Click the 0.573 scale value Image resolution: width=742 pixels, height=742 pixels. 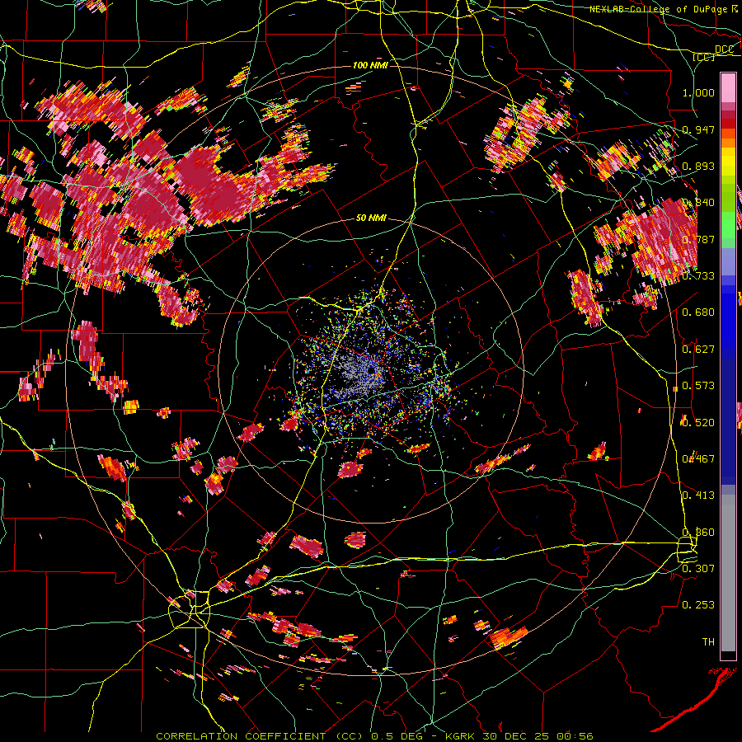coord(698,386)
